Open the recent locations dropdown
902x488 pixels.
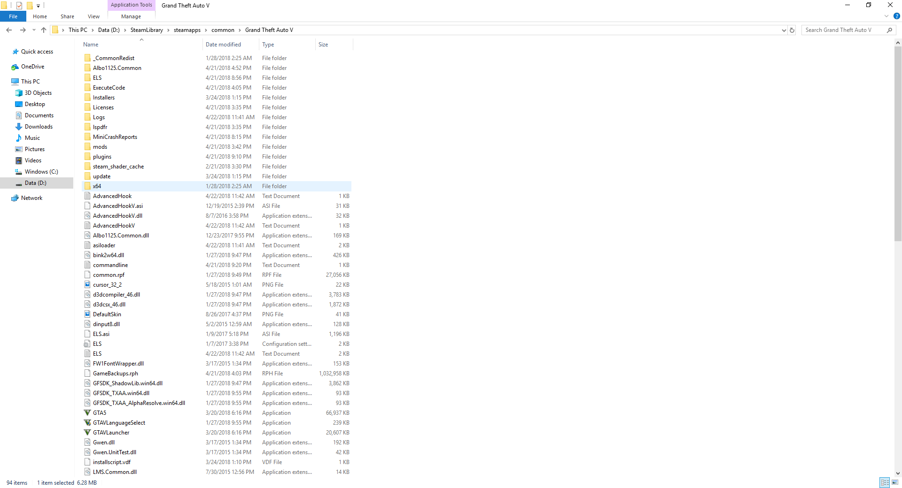[x=34, y=30]
